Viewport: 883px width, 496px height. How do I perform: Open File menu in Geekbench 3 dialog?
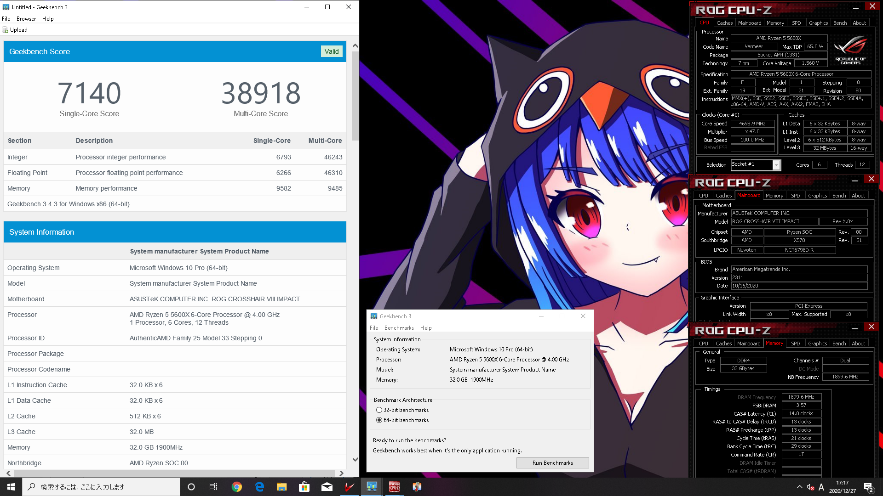(x=374, y=328)
